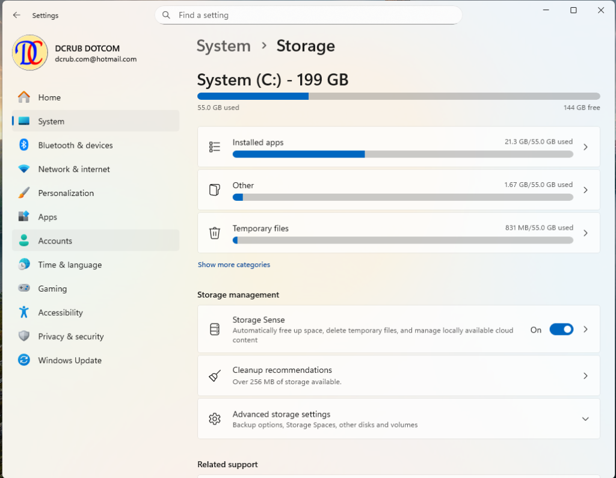This screenshot has width=616, height=478.
Task: Click the Temporary files trash icon
Action: click(x=215, y=233)
